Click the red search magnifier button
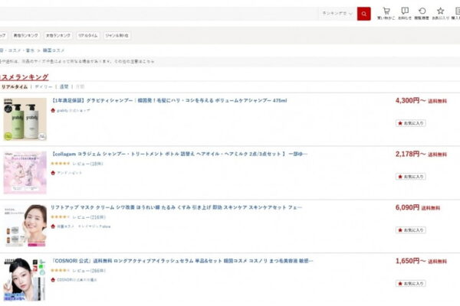The image size is (460, 306). 363,13
